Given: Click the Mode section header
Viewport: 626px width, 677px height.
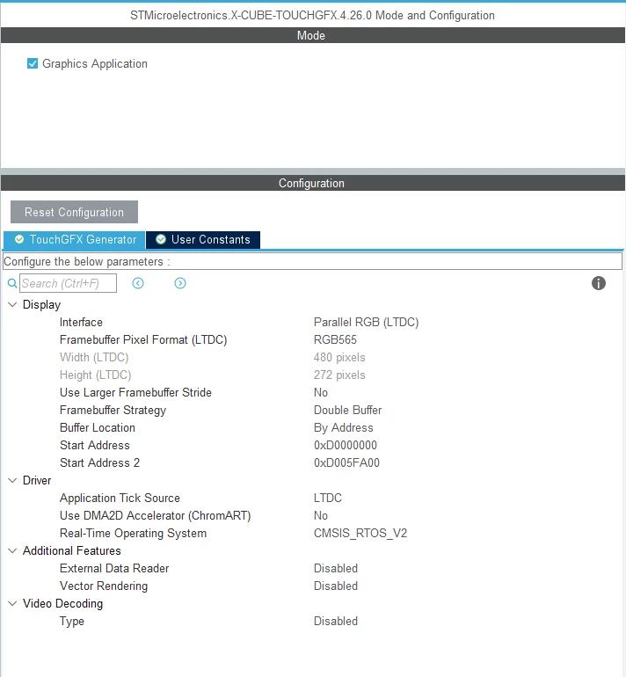Looking at the screenshot, I should [313, 35].
